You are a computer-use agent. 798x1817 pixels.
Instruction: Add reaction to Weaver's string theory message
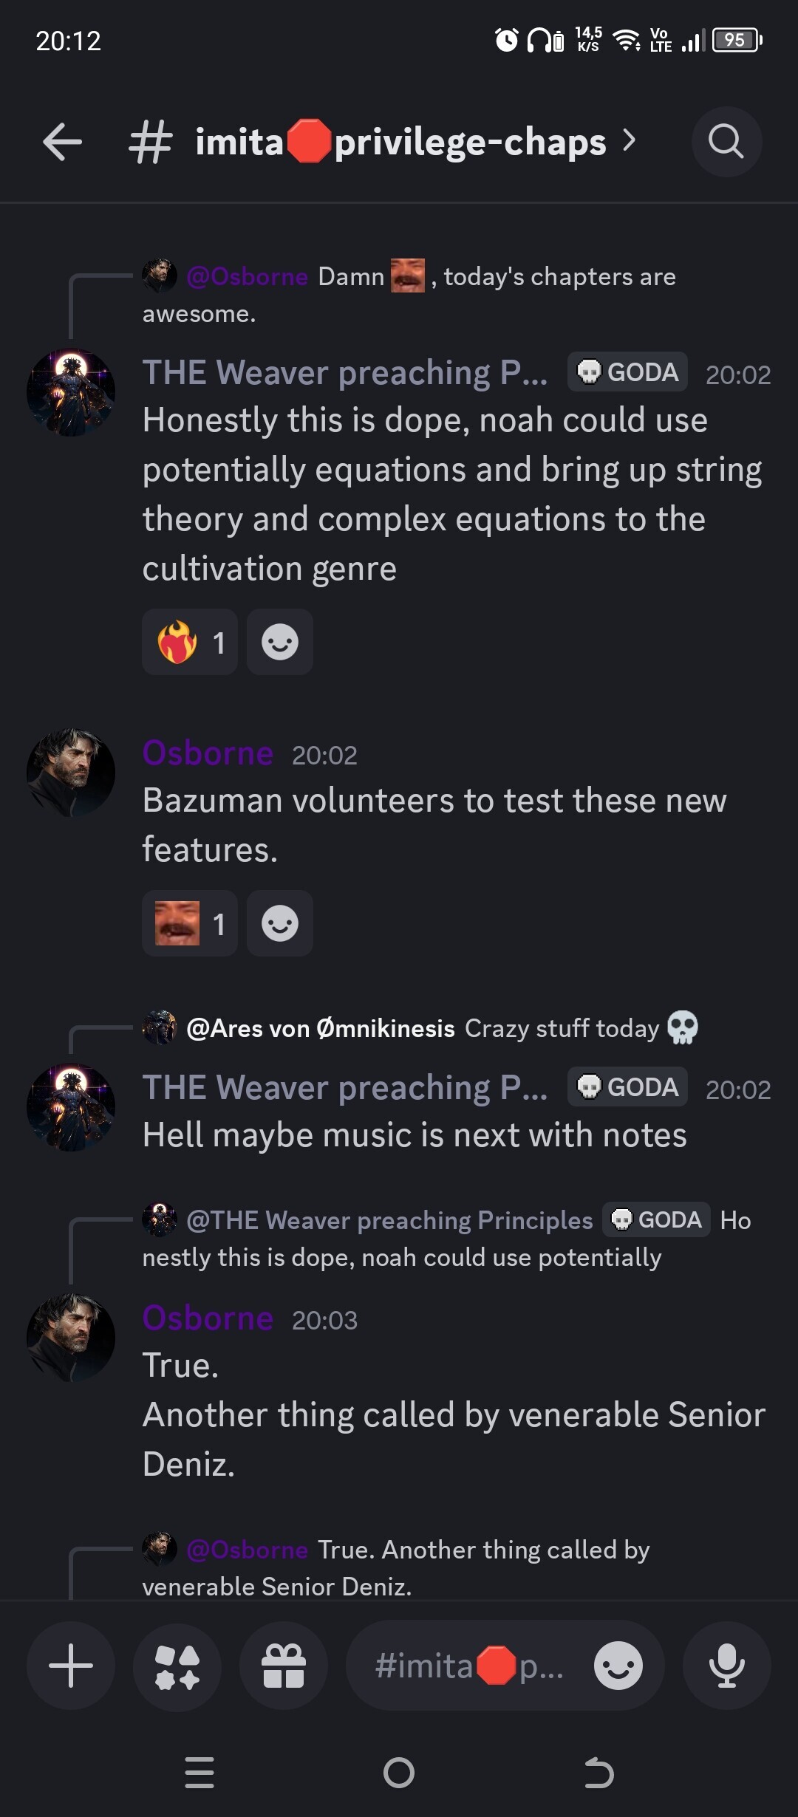pos(279,642)
